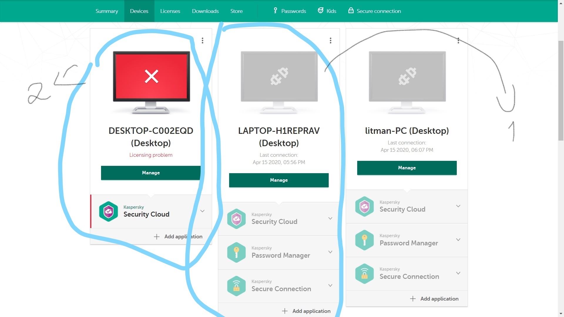Add application to litman-PC
This screenshot has height=317, width=564.
(x=434, y=299)
